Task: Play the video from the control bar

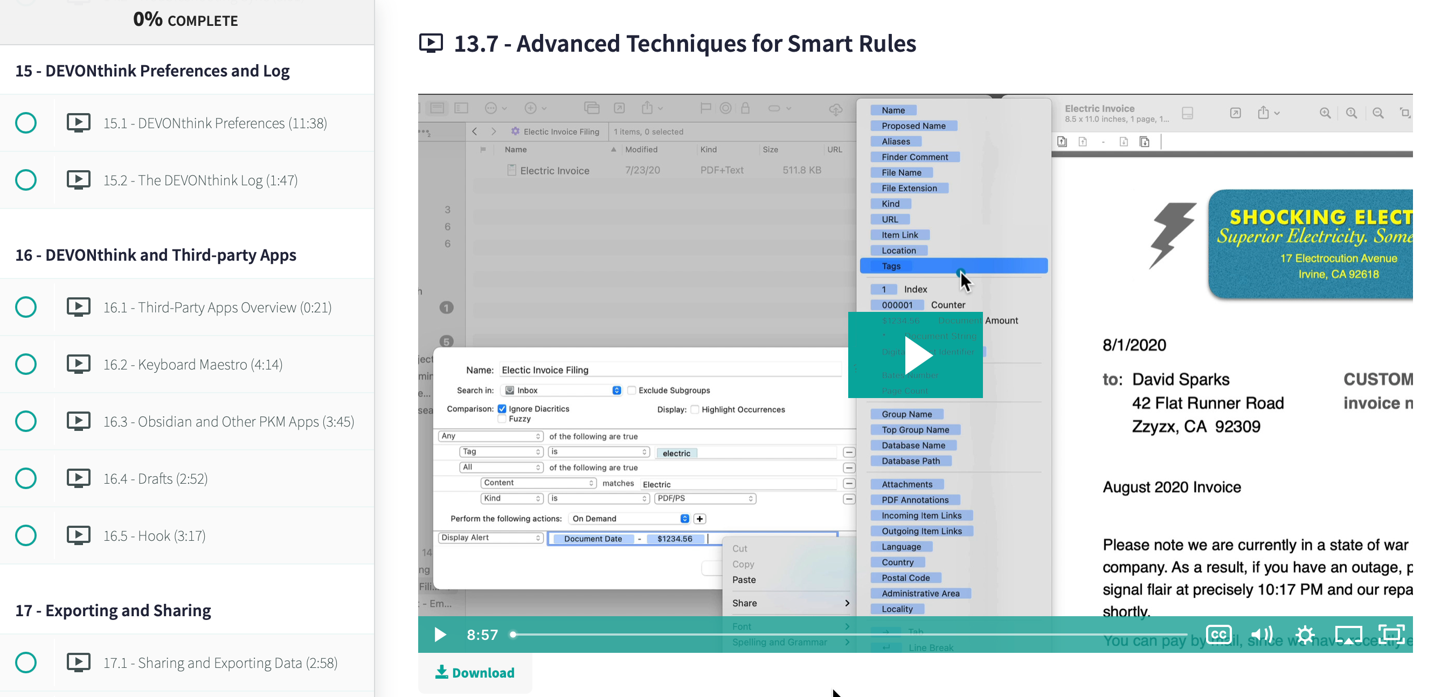Action: coord(440,635)
